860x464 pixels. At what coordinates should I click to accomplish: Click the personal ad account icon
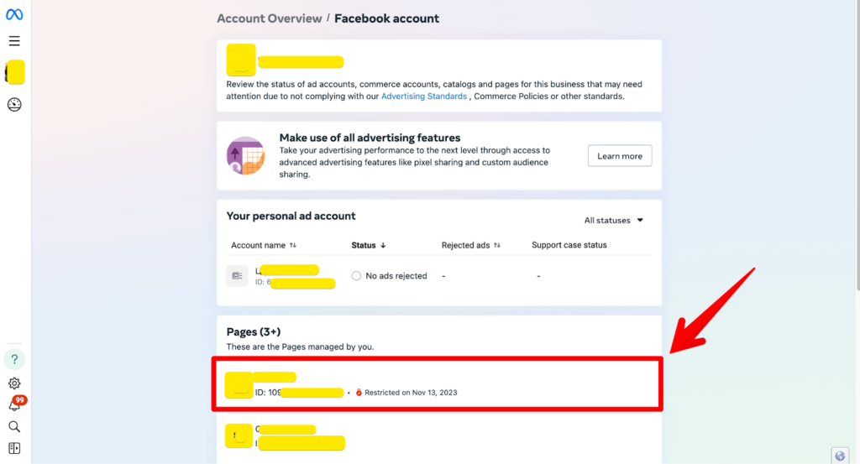[237, 275]
